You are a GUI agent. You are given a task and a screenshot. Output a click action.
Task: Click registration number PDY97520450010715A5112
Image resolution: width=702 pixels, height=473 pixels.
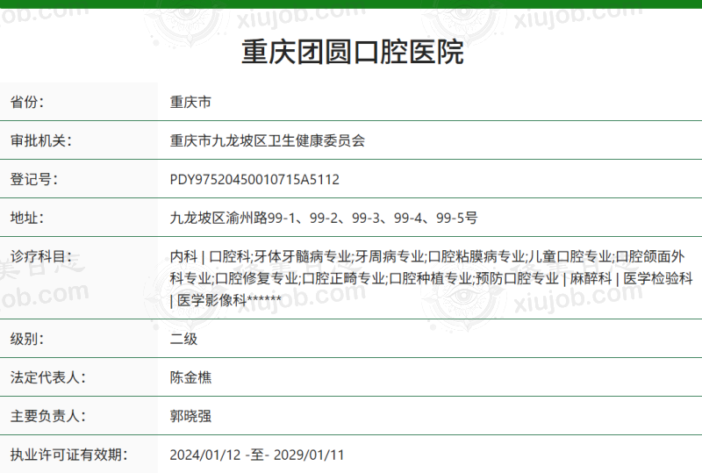(254, 180)
